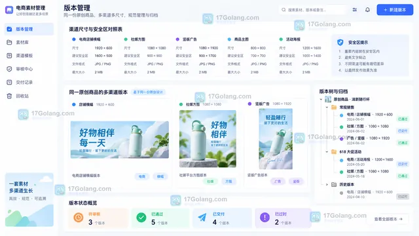
Task: Click the 新建版本 button
Action: point(395,10)
